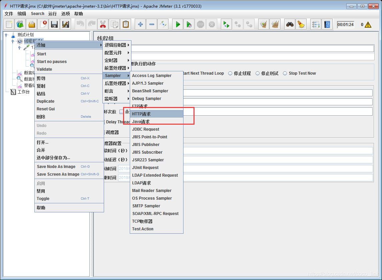
Task: Click the Paste clipboard icon
Action: coord(126,24)
